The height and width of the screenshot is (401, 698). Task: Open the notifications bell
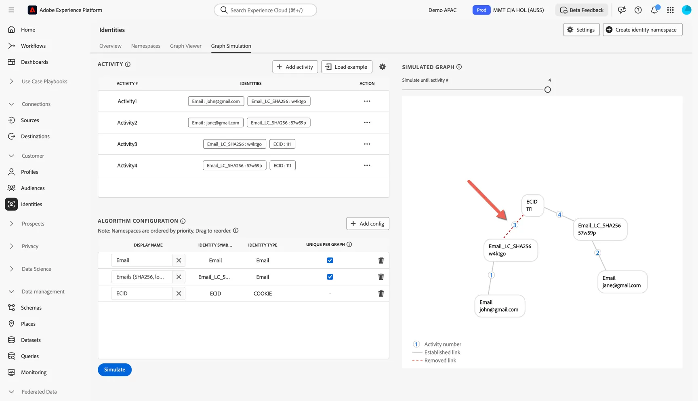[x=654, y=10]
